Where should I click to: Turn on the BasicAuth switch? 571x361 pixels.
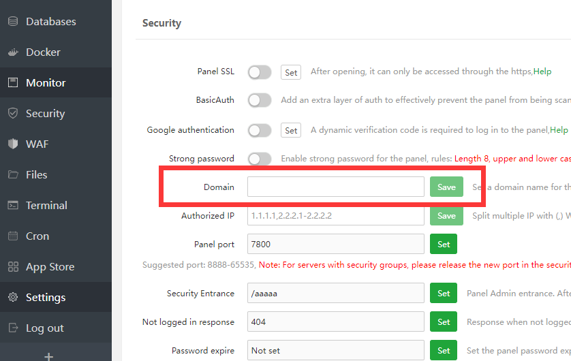[x=260, y=100]
